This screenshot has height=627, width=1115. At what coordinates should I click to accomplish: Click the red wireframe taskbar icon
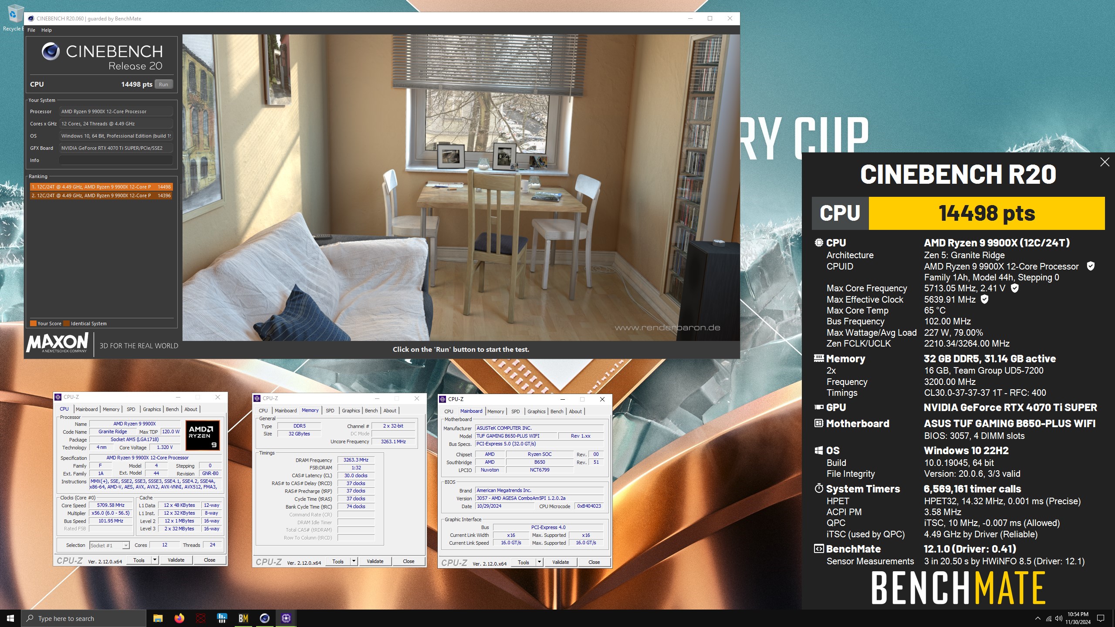pos(200,618)
